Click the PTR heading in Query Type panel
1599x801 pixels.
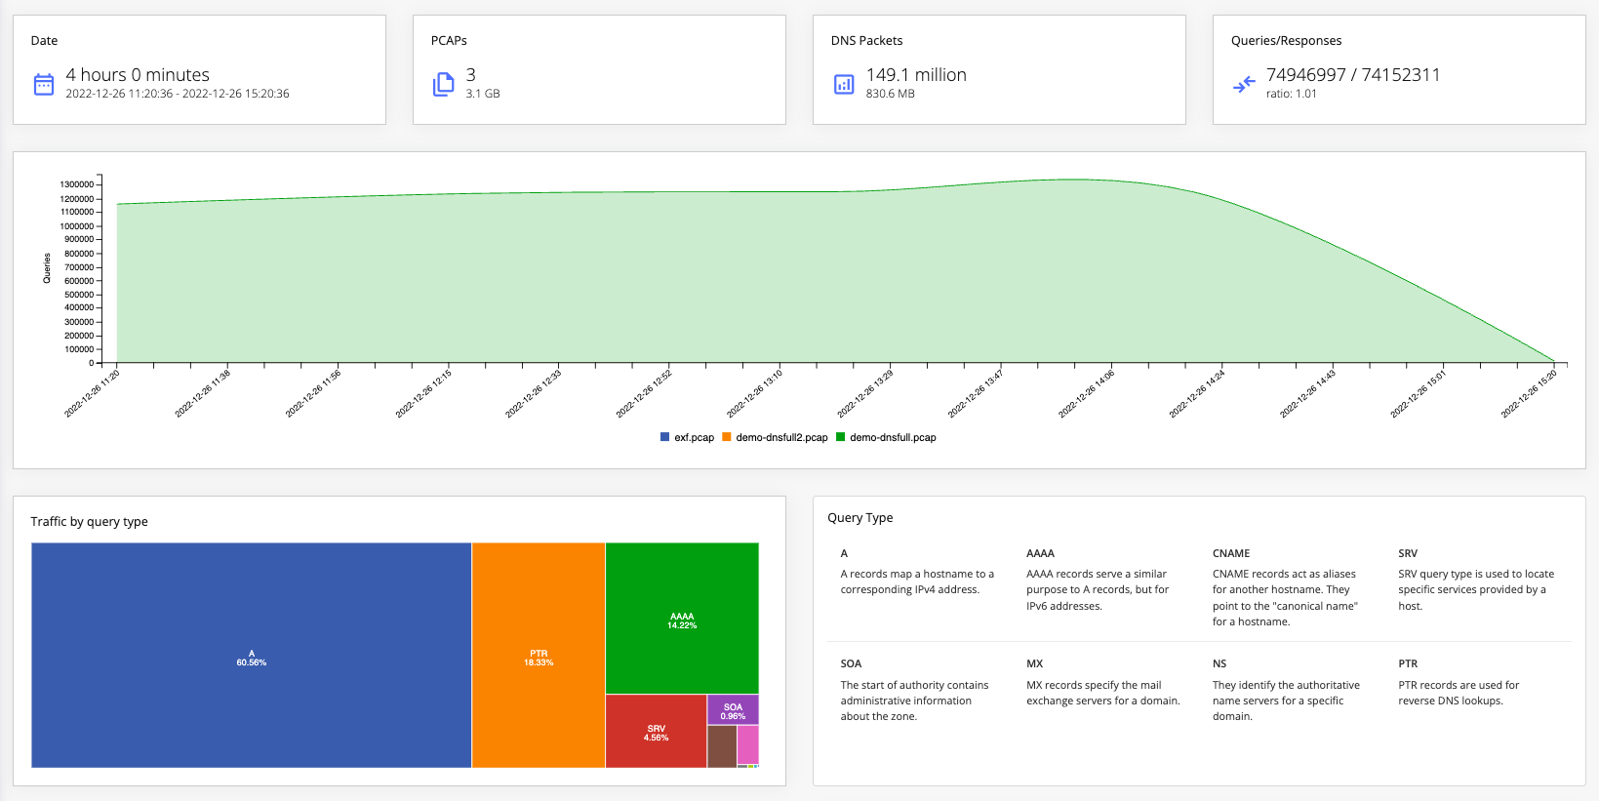point(1408,663)
